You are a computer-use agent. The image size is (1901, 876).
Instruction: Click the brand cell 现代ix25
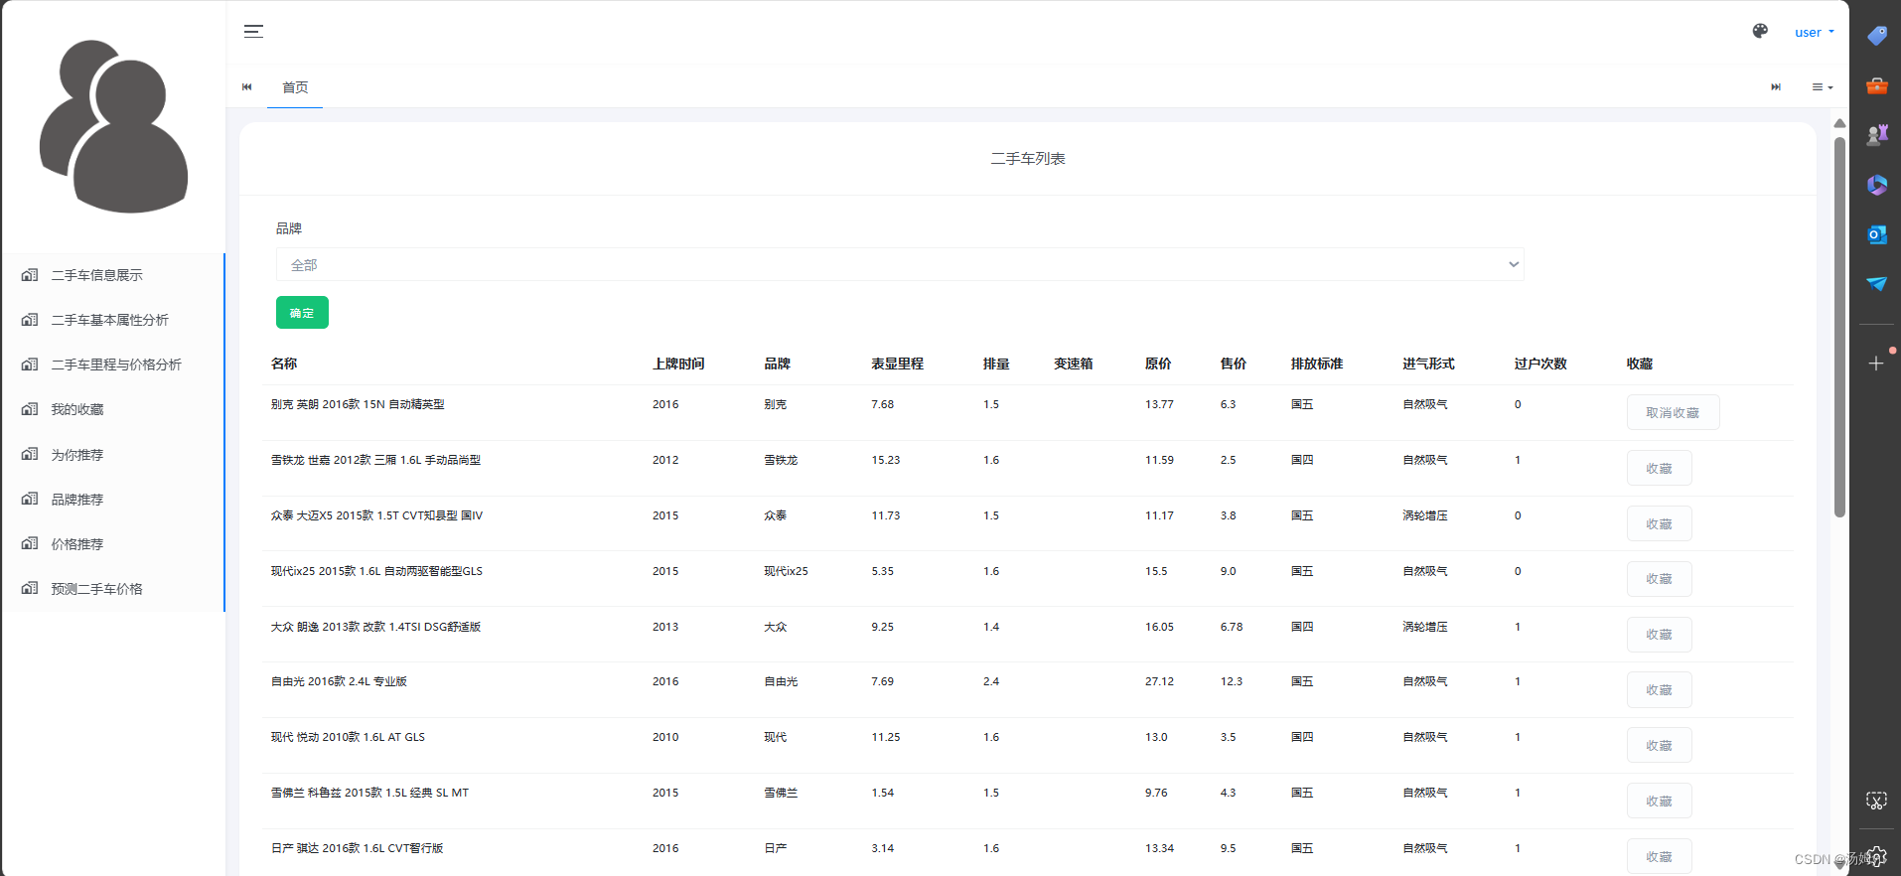786,571
